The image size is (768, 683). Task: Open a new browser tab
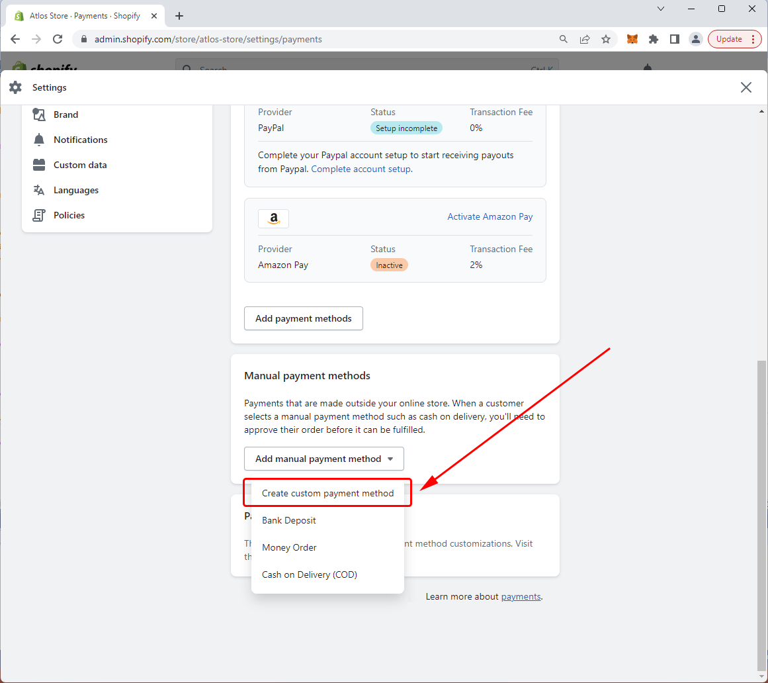[179, 16]
